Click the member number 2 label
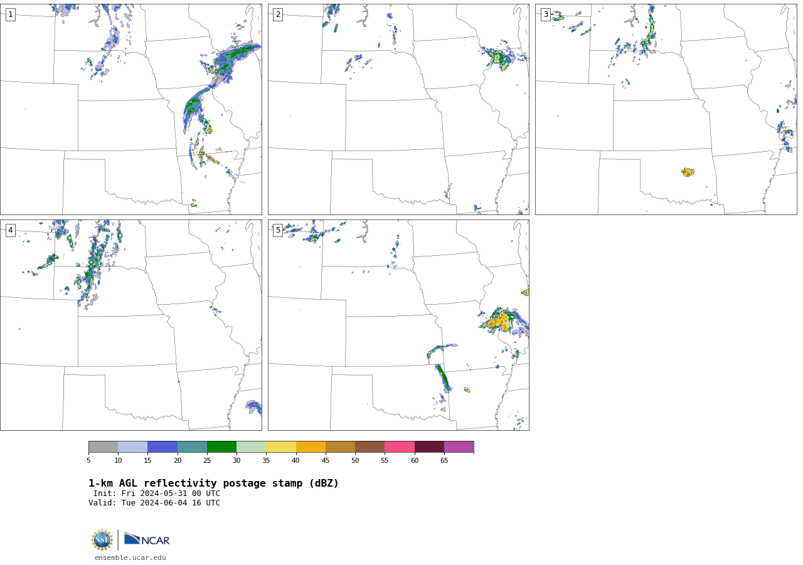Viewport: 803px width, 565px height. pyautogui.click(x=278, y=14)
